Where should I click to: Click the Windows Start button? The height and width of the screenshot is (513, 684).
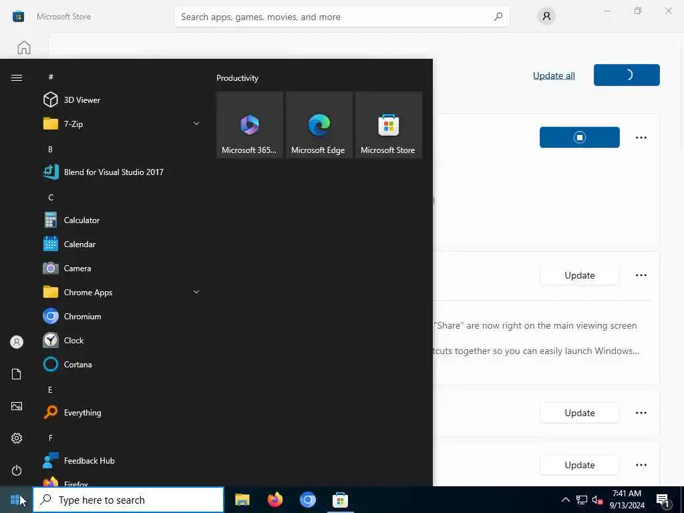(16, 500)
